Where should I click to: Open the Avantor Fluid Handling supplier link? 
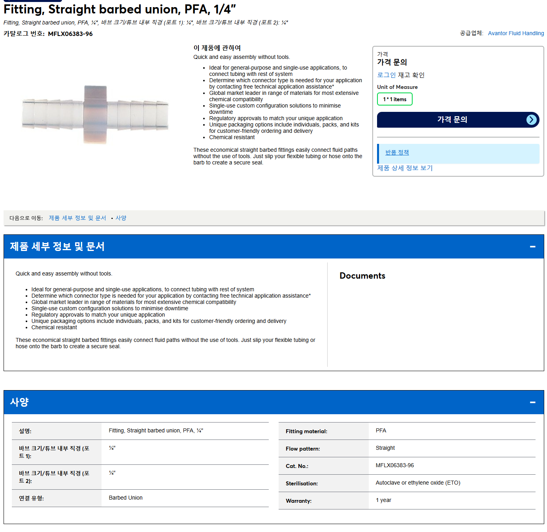(516, 33)
